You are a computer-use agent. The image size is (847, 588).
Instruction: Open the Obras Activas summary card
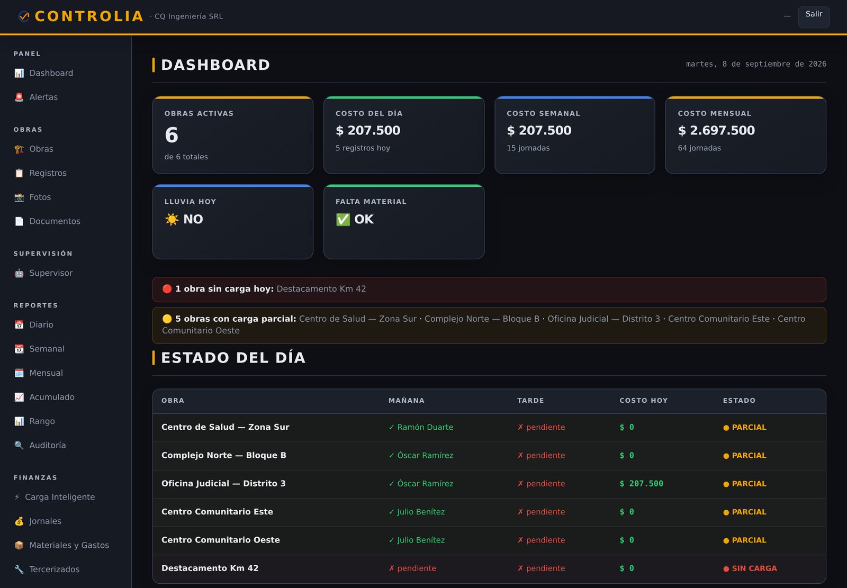[233, 135]
